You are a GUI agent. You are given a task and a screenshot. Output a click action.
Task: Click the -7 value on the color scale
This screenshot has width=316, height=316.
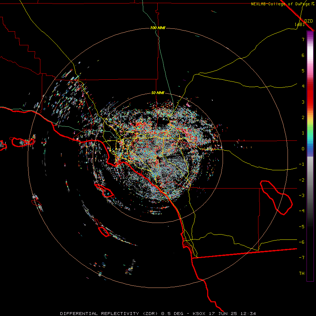(302, 258)
